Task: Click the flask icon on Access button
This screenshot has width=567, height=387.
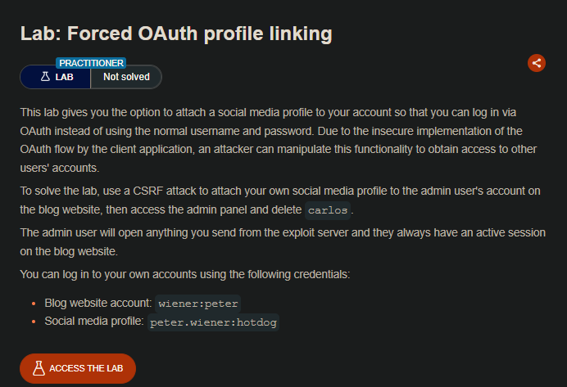Action: point(38,368)
